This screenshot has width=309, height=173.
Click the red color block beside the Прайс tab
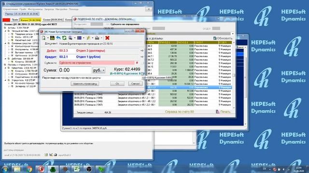click(6, 20)
